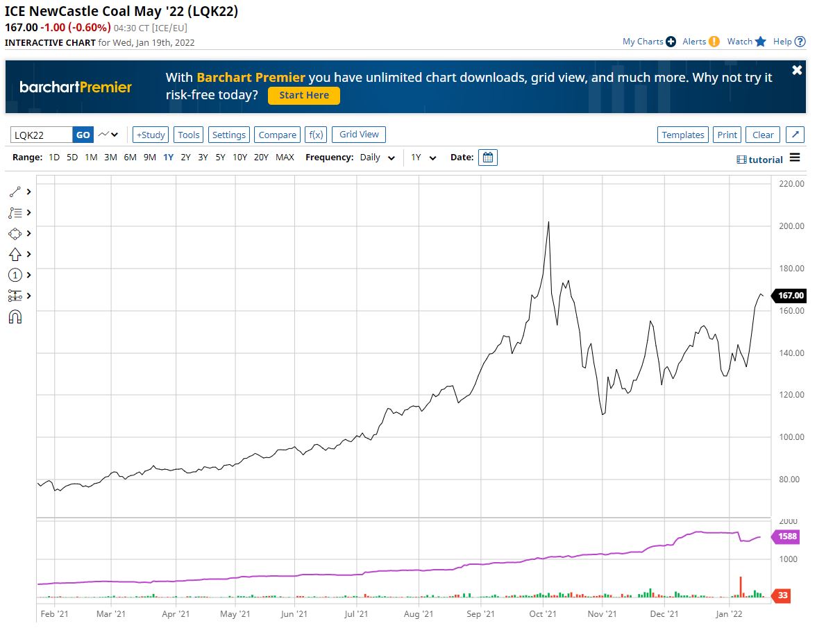Image resolution: width=817 pixels, height=628 pixels.
Task: Open the hamburger chart menu icon
Action: 795,158
